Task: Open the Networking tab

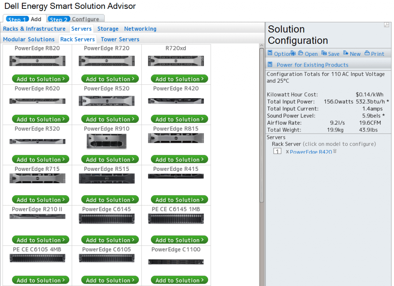Action: click(x=140, y=29)
